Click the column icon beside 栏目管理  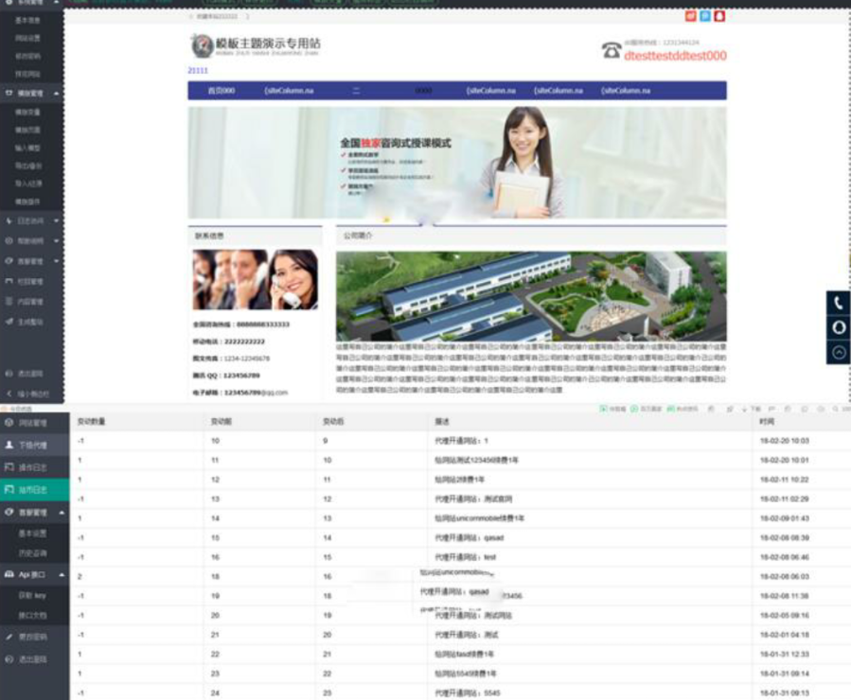click(9, 281)
